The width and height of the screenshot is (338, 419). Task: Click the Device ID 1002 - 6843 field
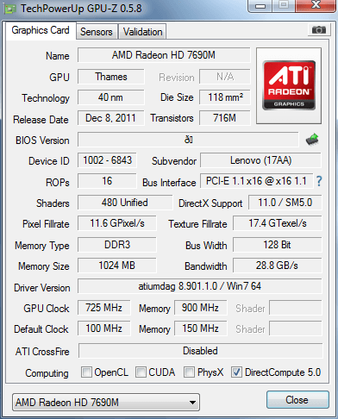(107, 160)
